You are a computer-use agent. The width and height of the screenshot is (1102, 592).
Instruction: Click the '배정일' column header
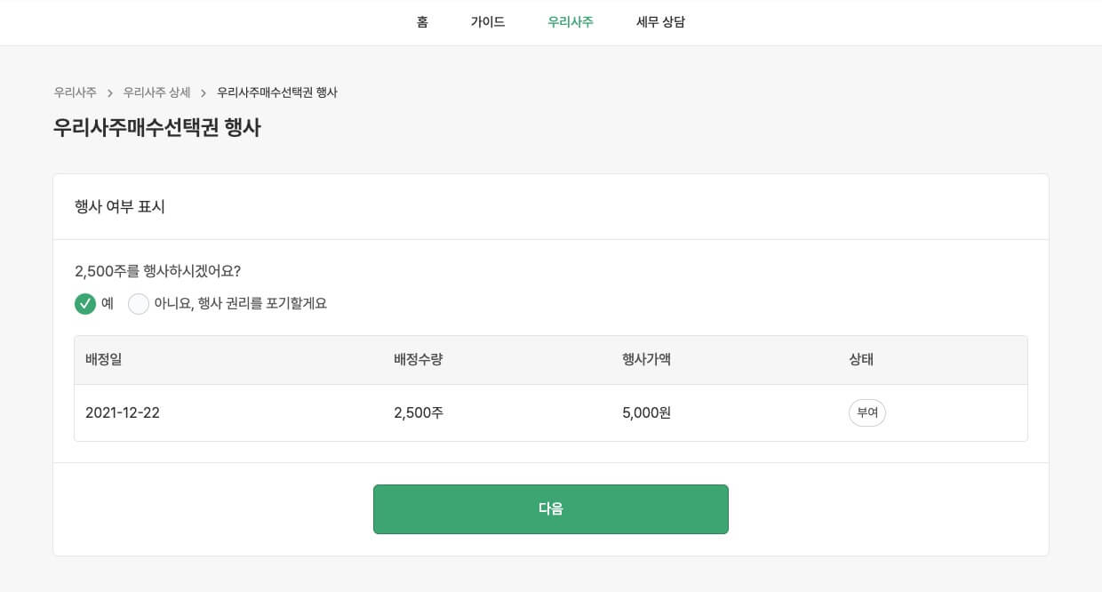click(103, 360)
